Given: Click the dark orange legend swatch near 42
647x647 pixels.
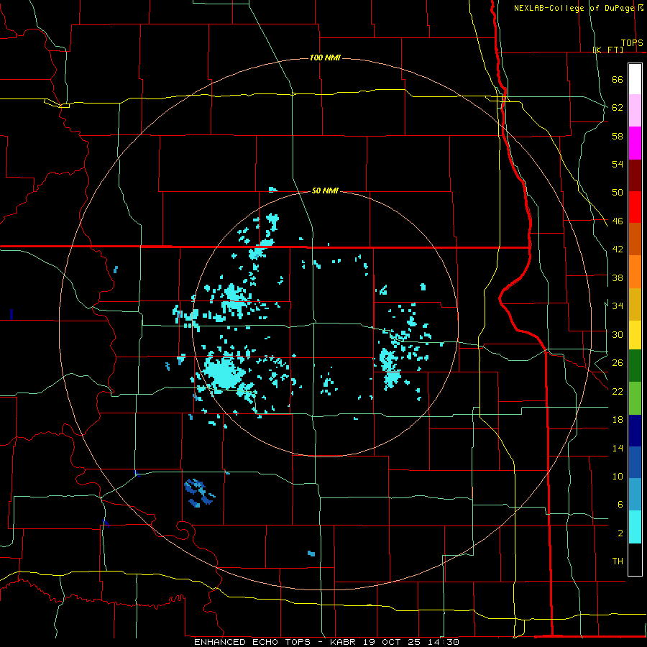Looking at the screenshot, I should tap(635, 239).
